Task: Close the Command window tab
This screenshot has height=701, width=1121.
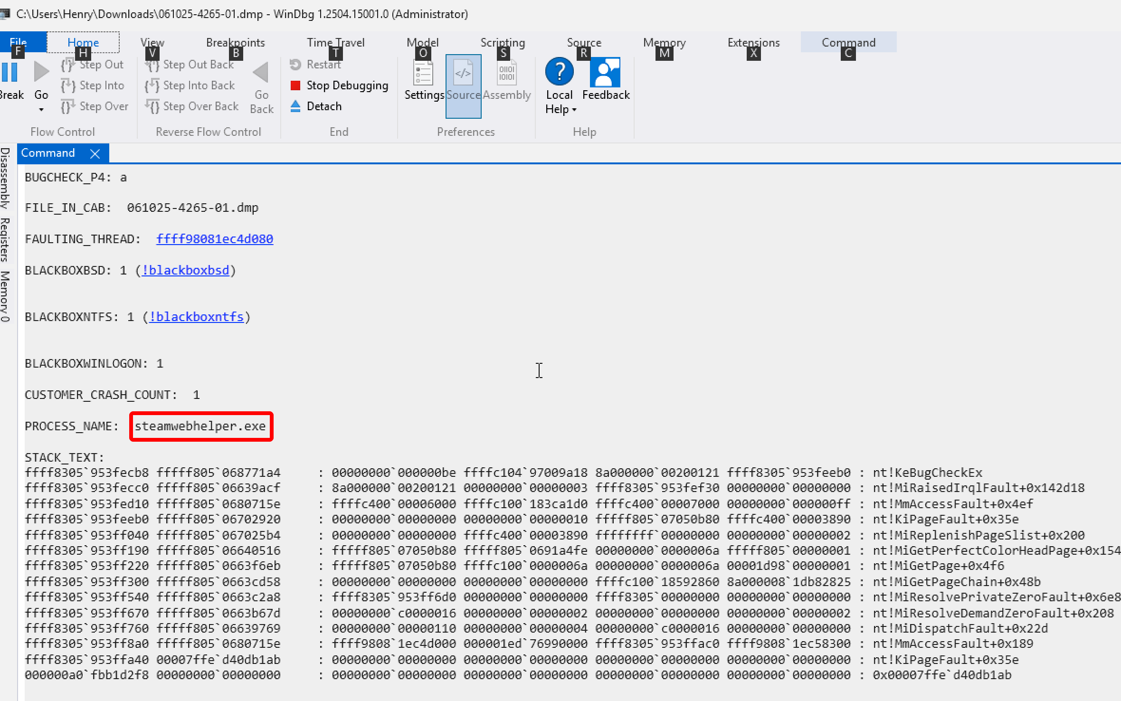Action: pos(95,153)
